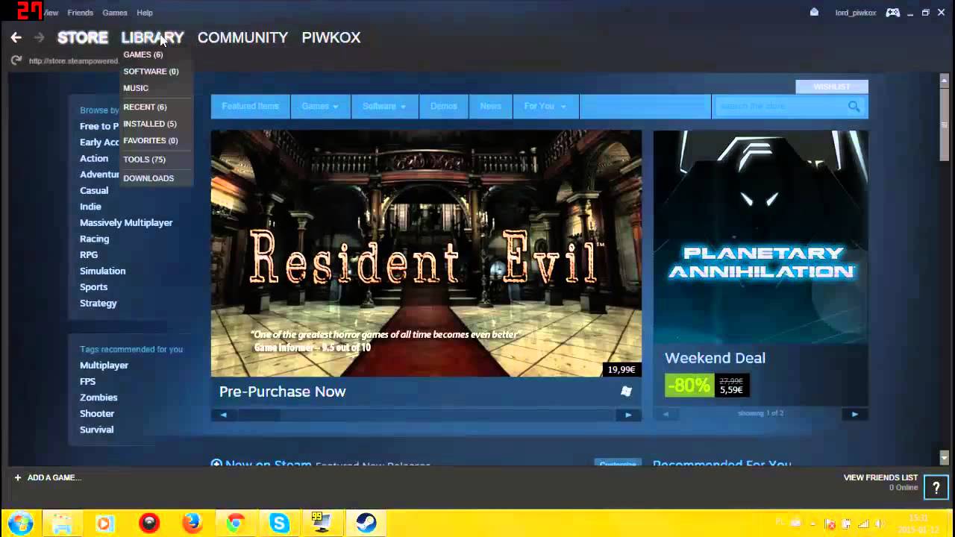Select FAVORITES (0) in the Library menu
955x537 pixels.
click(x=151, y=141)
